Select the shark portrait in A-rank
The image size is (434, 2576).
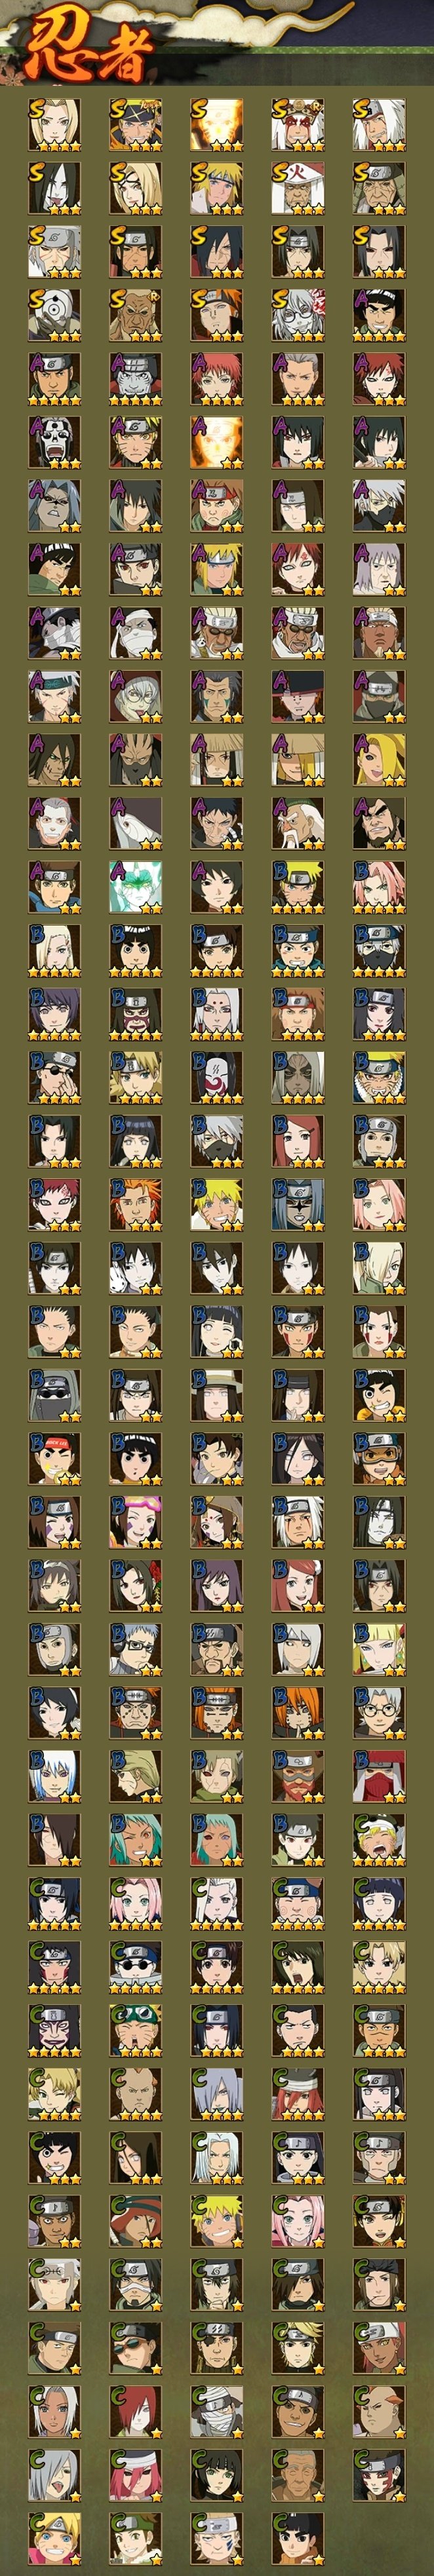click(135, 823)
